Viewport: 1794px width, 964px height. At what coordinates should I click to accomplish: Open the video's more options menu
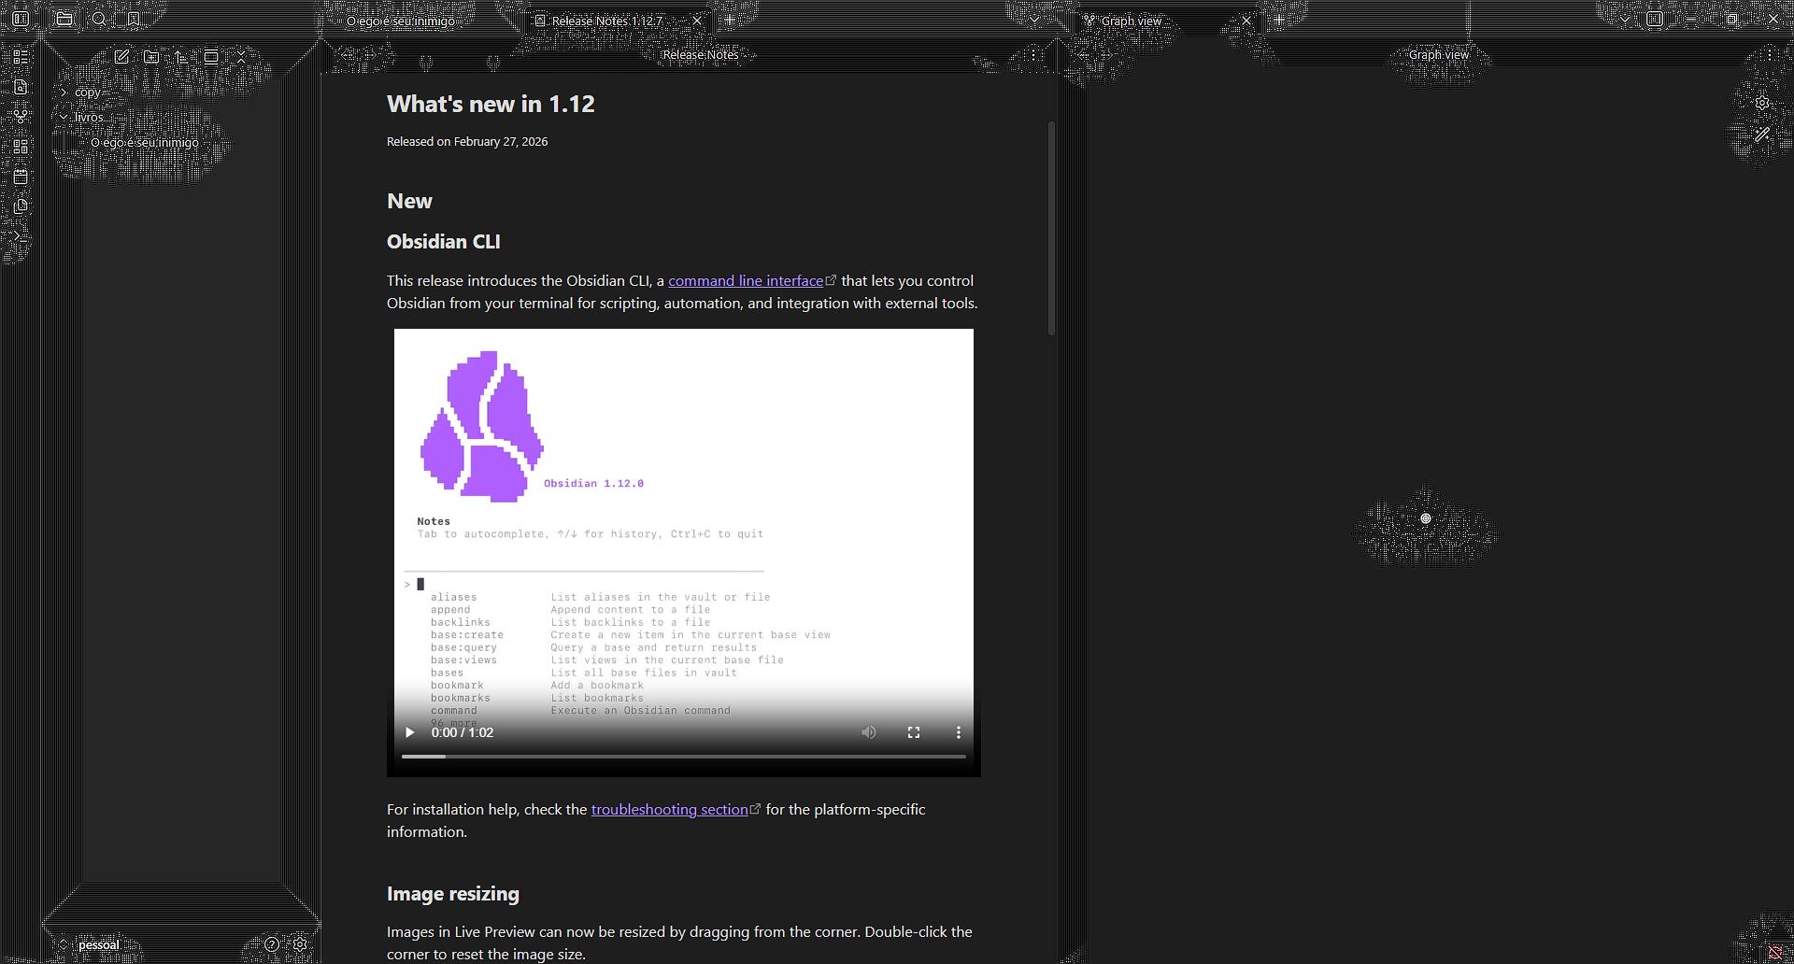[x=959, y=732]
